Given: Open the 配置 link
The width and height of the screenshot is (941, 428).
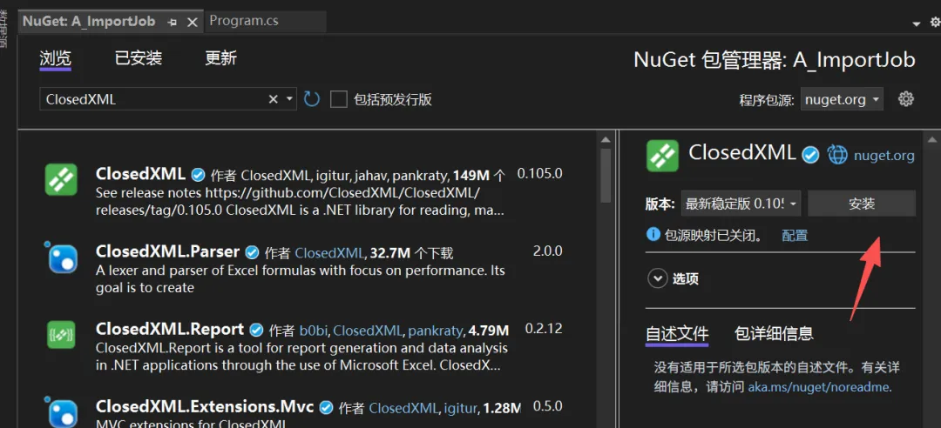Looking at the screenshot, I should 795,235.
